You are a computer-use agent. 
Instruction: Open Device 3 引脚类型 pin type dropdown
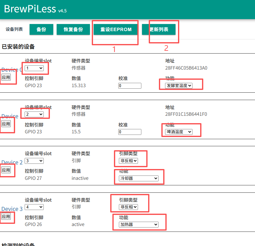tap(128, 207)
